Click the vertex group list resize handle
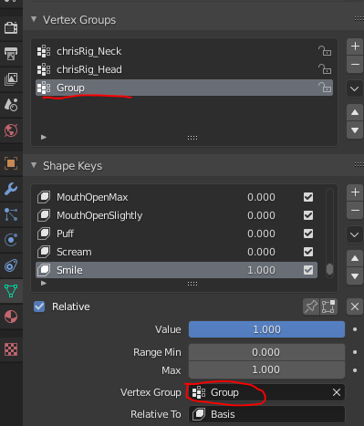Screen dimensions: 364x426 [192, 138]
